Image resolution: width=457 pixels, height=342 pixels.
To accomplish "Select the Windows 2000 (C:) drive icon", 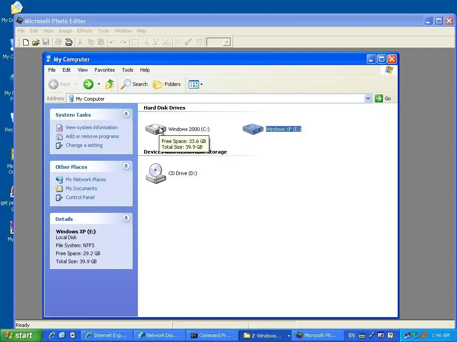I will pos(156,129).
